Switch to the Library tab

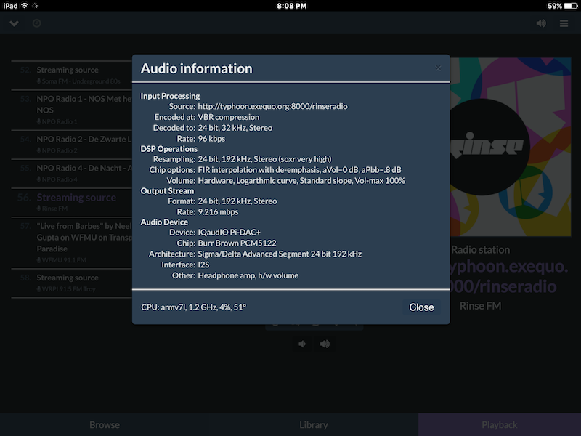click(x=314, y=425)
